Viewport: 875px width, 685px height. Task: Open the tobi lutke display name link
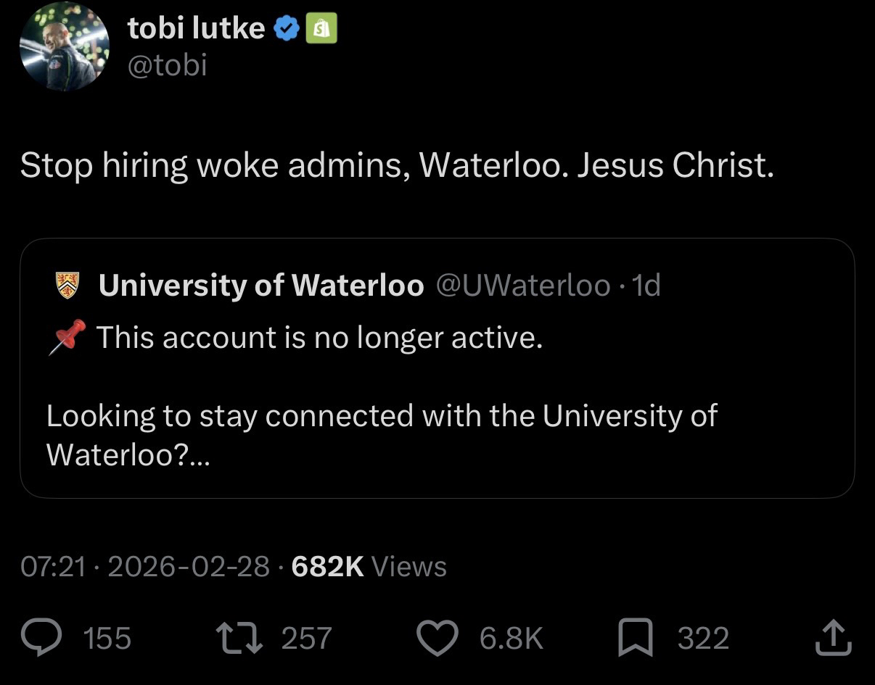196,29
